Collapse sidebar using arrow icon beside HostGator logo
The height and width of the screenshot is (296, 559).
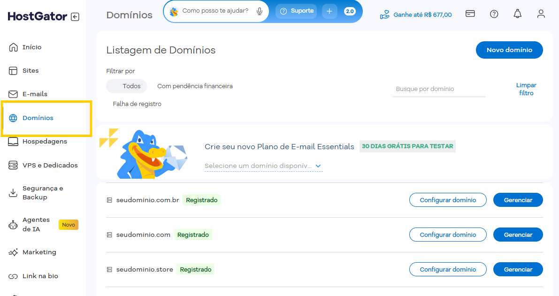(x=75, y=17)
